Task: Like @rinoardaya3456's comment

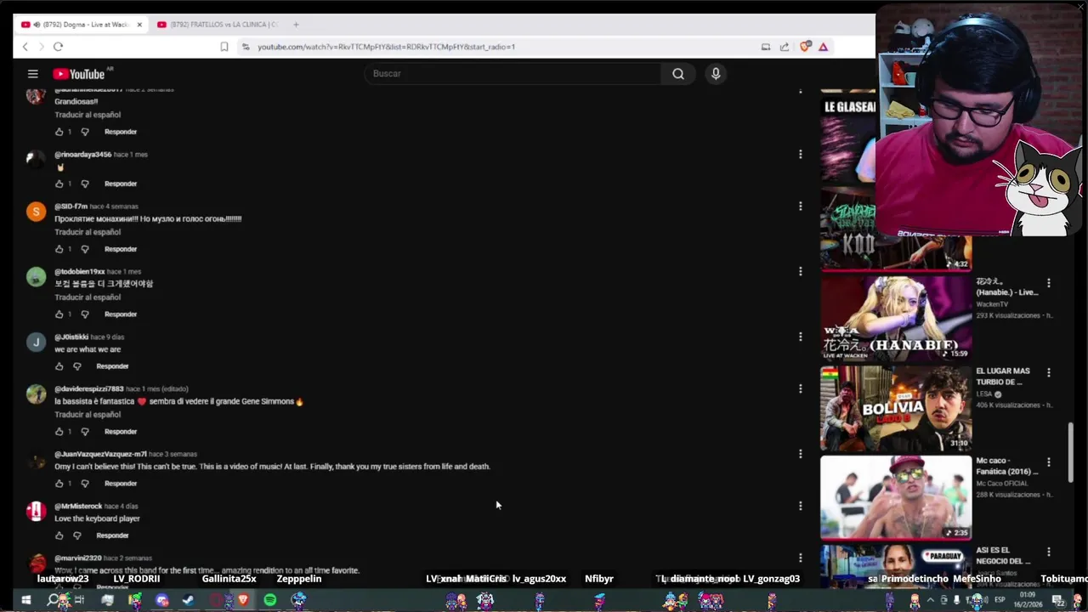Action: (x=59, y=184)
